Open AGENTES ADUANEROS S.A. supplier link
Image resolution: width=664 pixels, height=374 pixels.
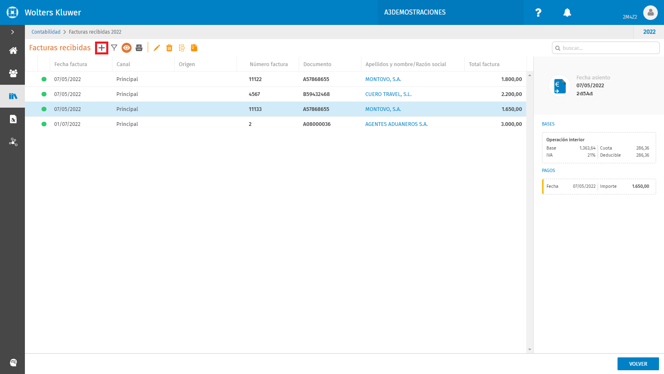point(396,124)
